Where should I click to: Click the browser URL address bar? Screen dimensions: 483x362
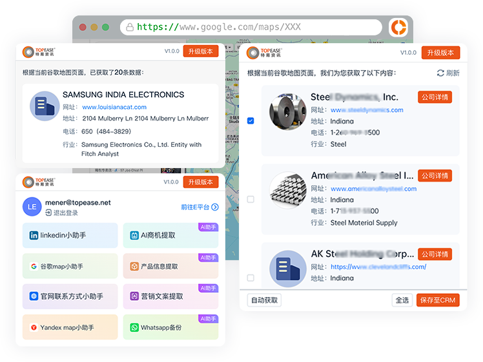(x=251, y=27)
